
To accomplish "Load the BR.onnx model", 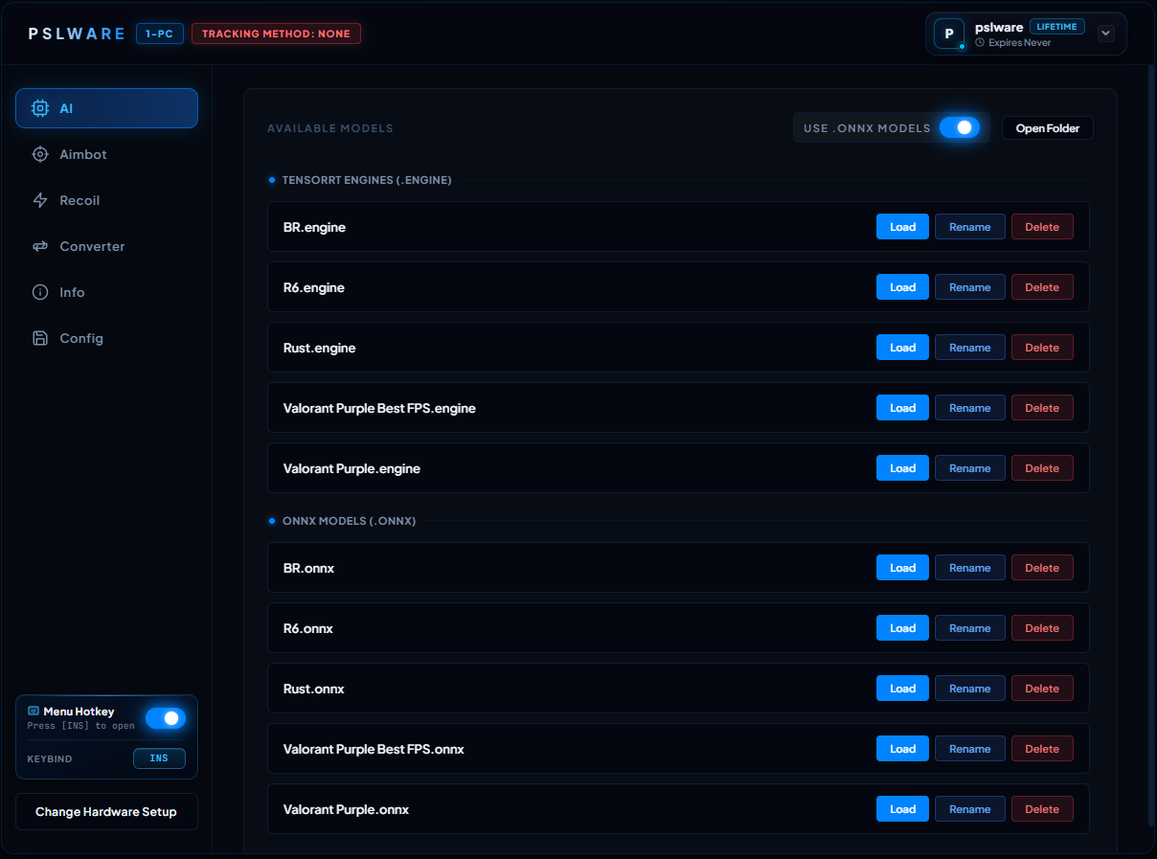I will pyautogui.click(x=902, y=568).
